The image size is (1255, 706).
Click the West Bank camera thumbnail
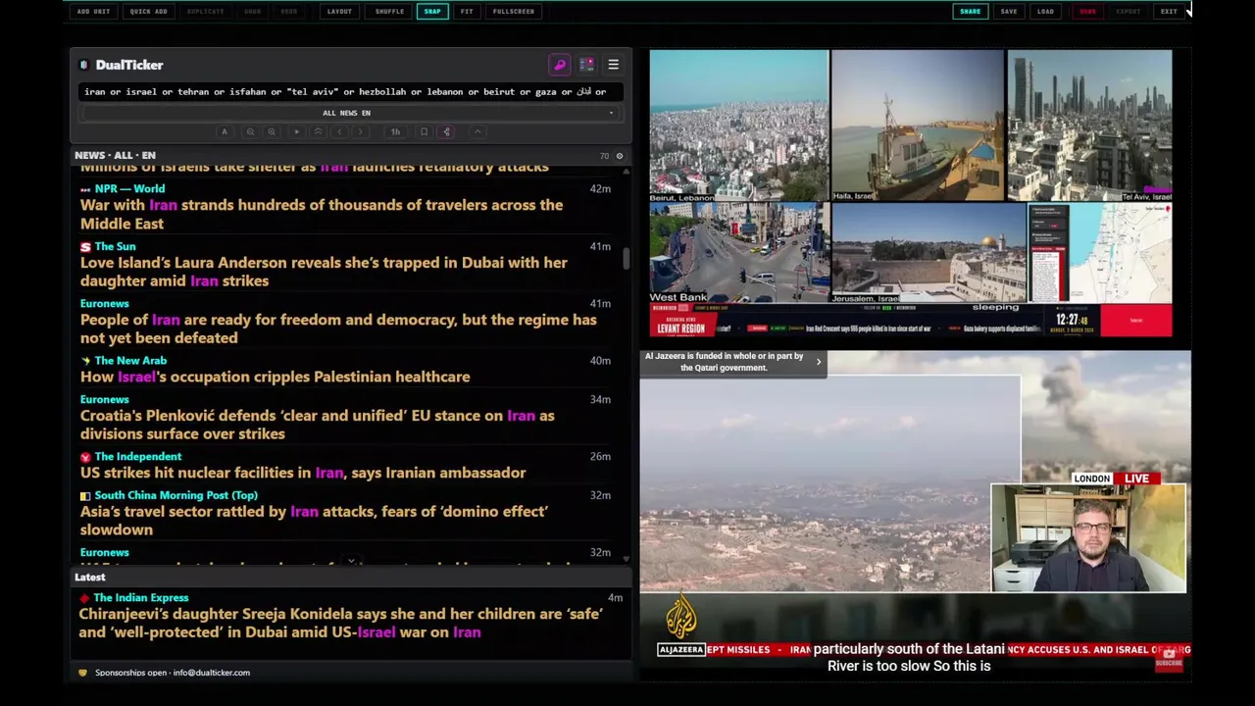(x=738, y=253)
